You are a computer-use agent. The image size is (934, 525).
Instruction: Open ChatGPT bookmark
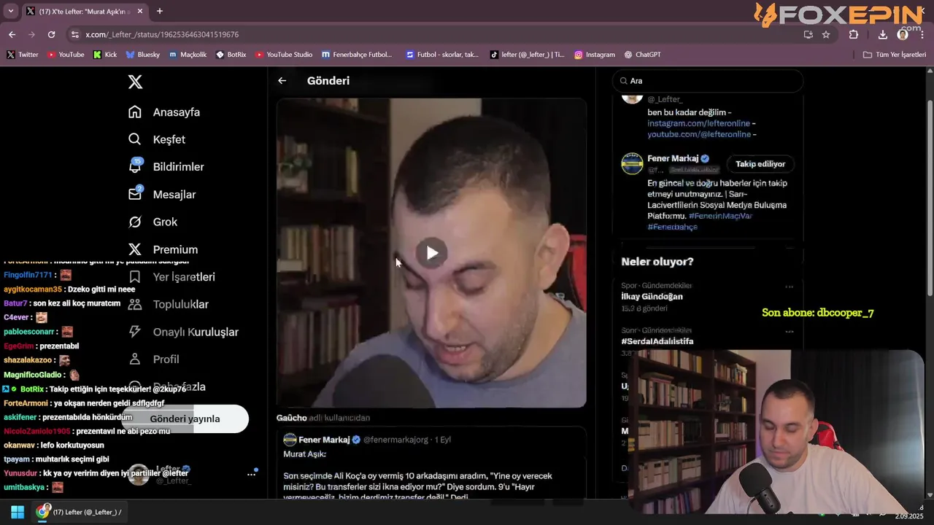[x=643, y=55]
